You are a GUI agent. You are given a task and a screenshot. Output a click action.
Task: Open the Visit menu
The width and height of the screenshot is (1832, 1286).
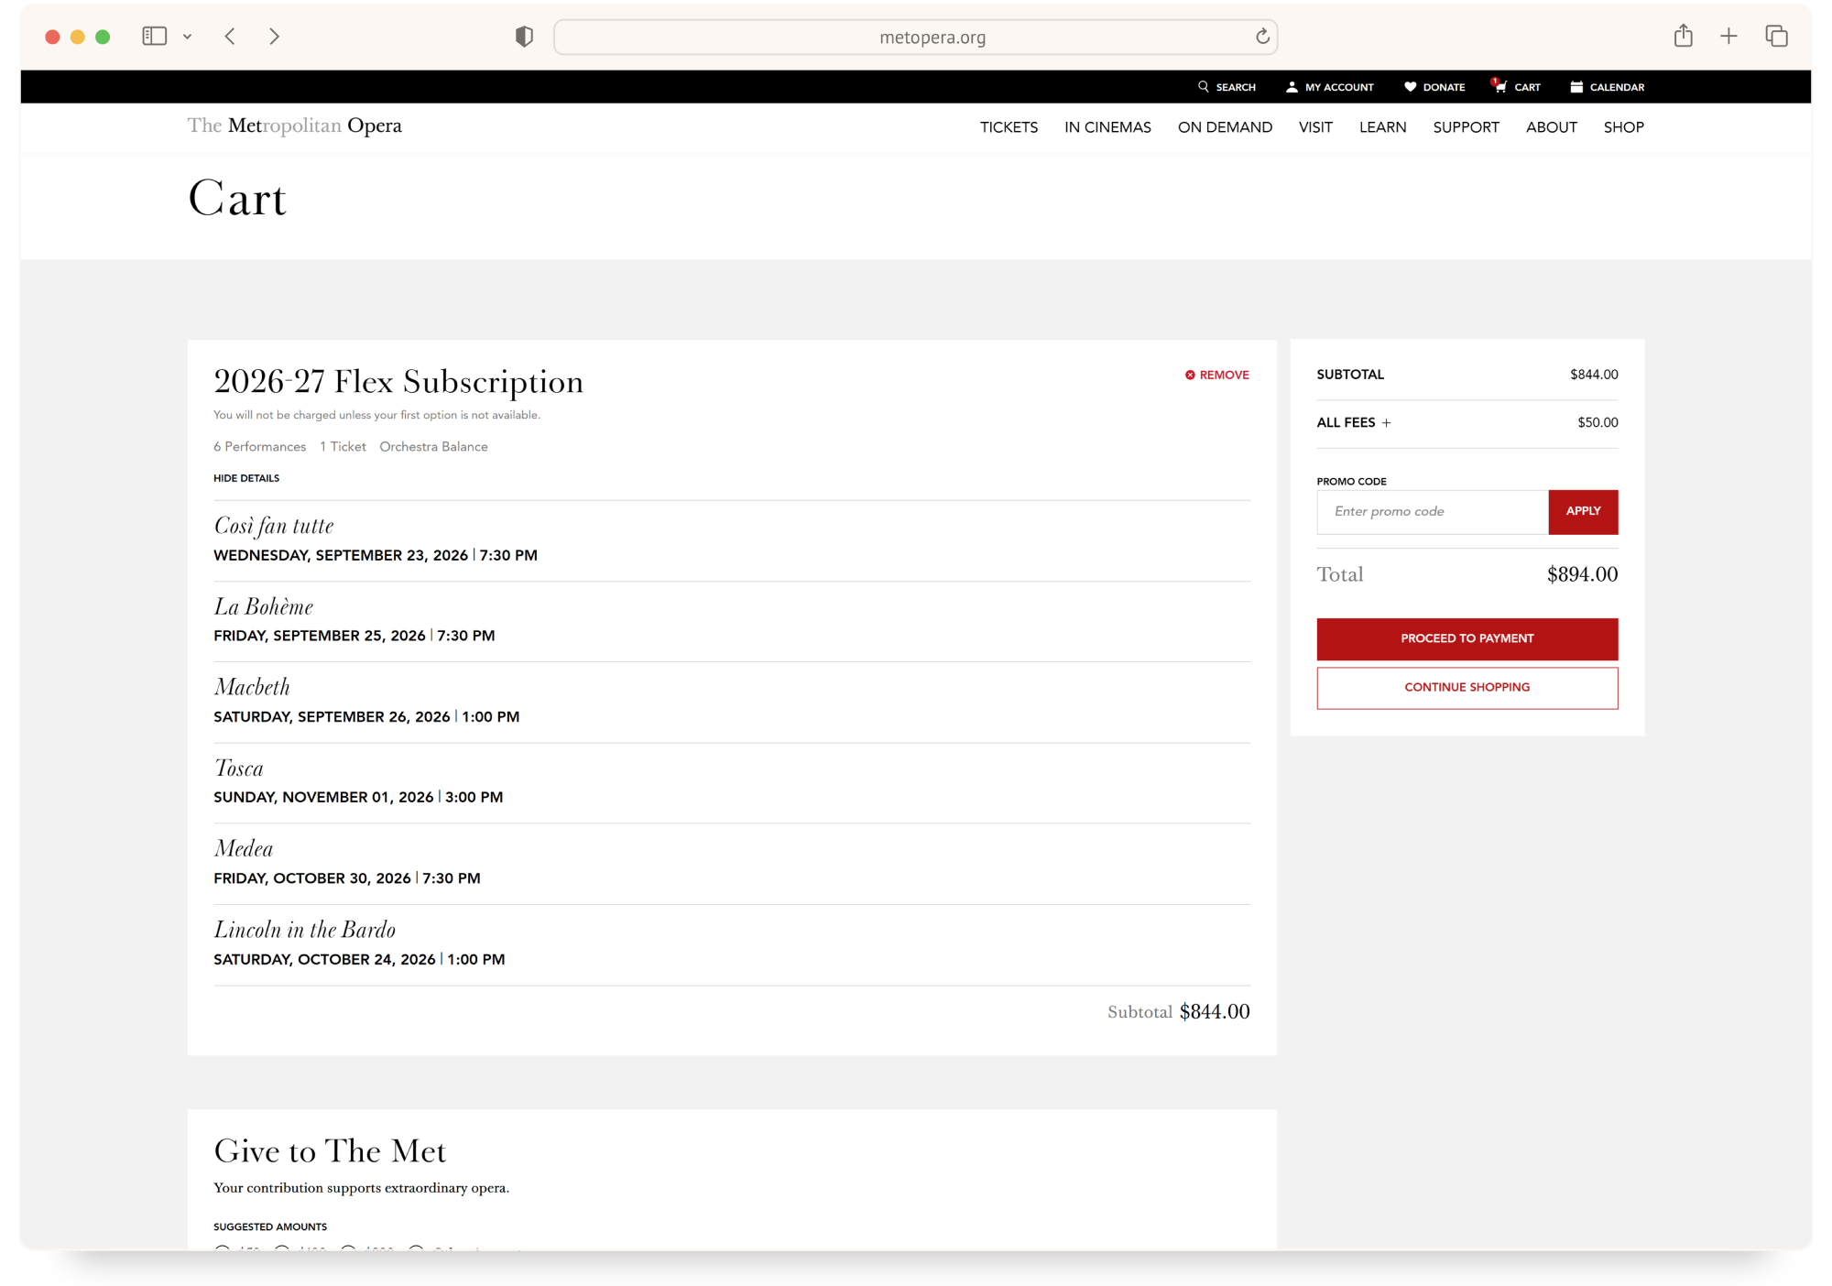point(1315,127)
